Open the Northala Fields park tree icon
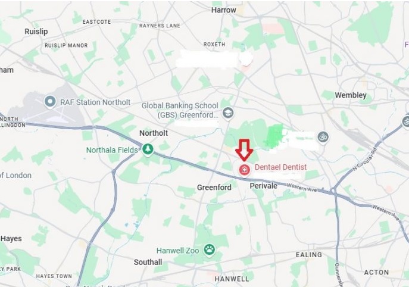Image resolution: width=409 pixels, height=287 pixels. point(148,149)
